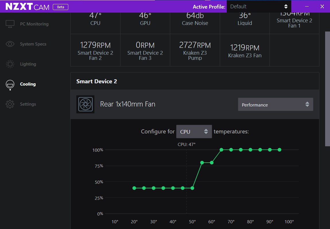Open the PC Monitoring monitor icon
This screenshot has width=330, height=229.
click(10, 24)
